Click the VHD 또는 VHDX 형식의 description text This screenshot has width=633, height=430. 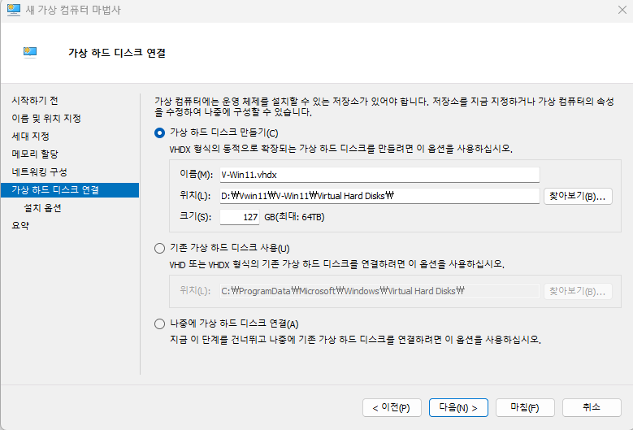tap(336, 264)
